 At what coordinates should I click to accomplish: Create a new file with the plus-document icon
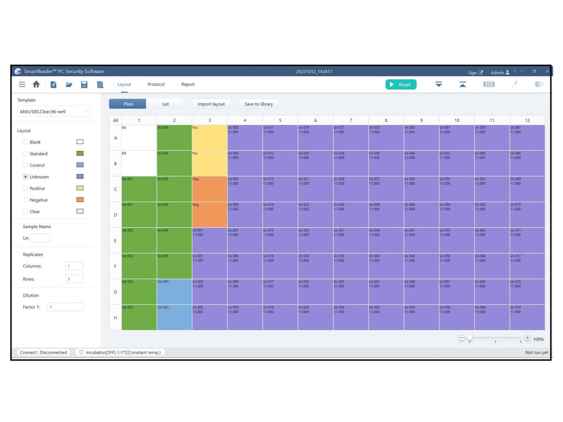(53, 84)
